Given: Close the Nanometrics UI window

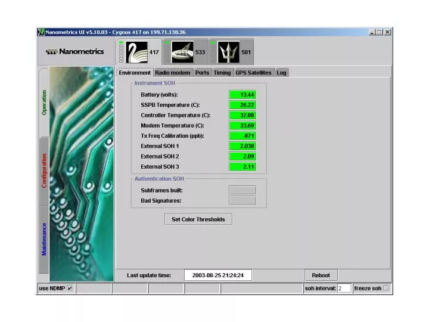Looking at the screenshot, I should 387,32.
